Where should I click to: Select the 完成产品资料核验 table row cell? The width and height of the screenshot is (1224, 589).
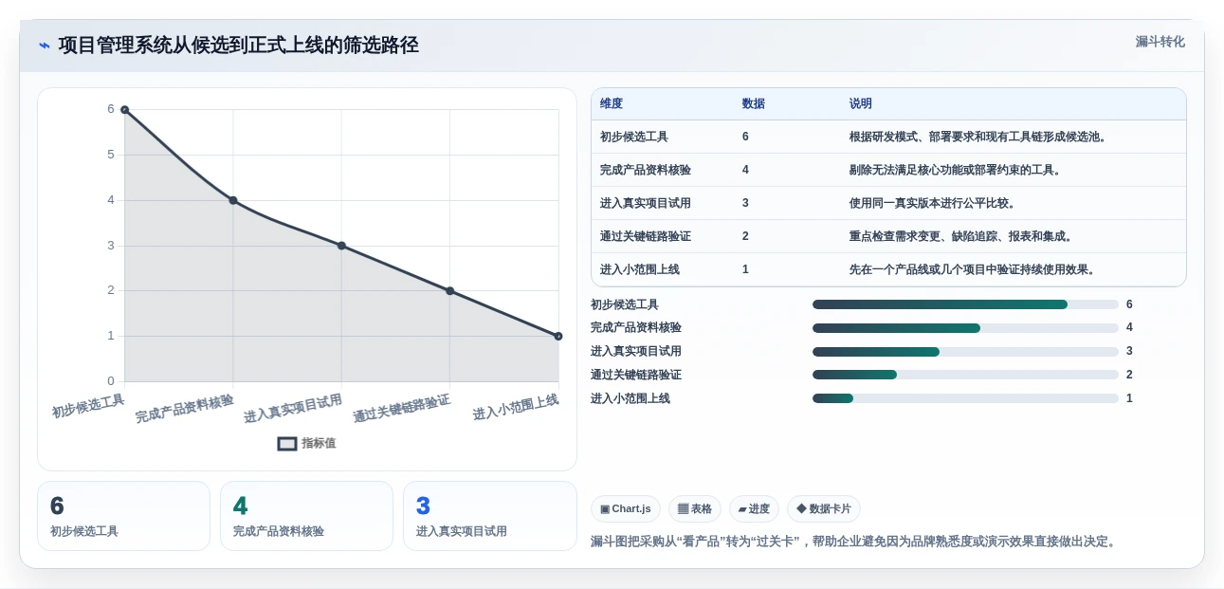pyautogui.click(x=646, y=170)
